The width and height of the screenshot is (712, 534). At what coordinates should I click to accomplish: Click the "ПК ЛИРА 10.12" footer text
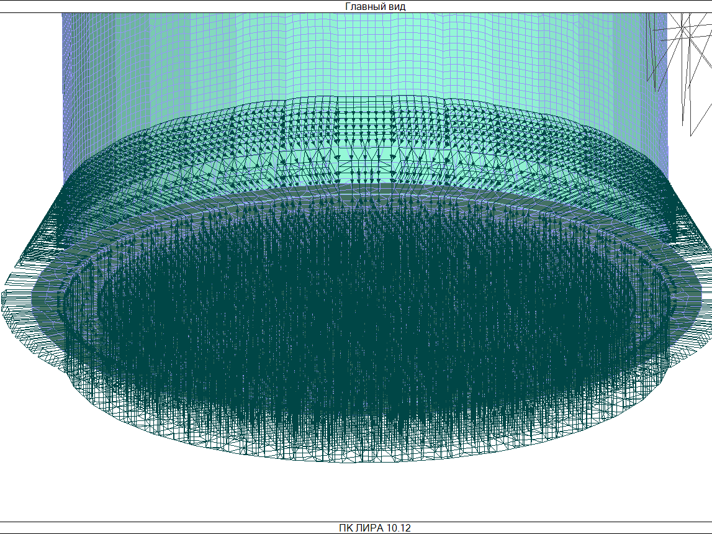point(374,528)
